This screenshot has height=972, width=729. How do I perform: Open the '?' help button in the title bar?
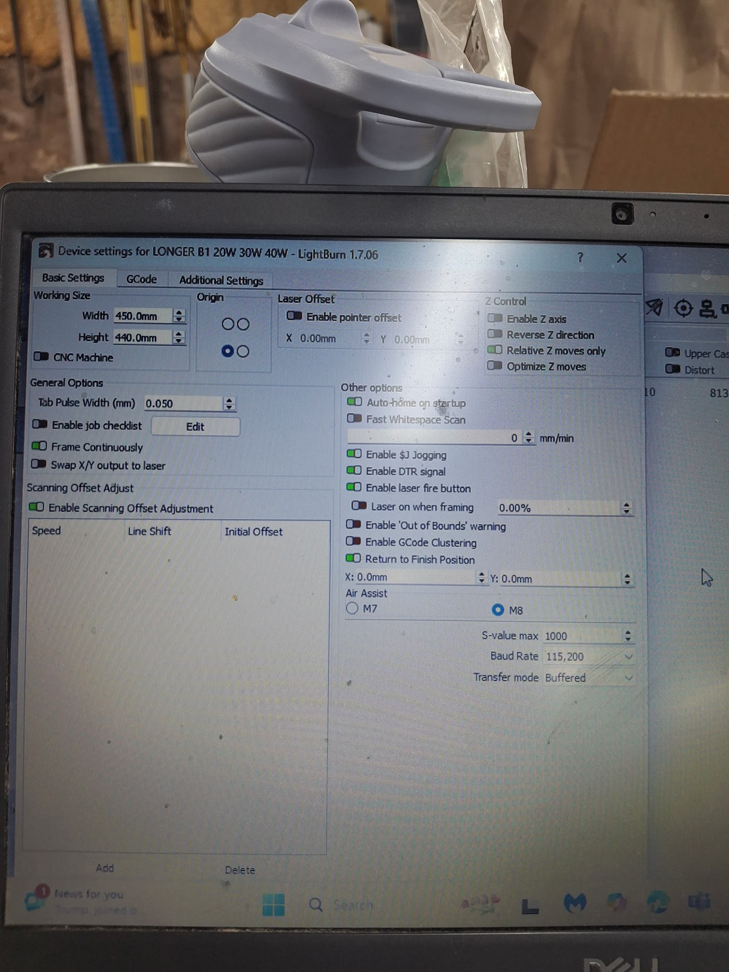click(x=580, y=257)
